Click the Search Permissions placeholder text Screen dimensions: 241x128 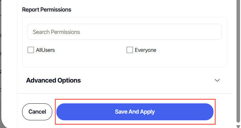coord(56,32)
